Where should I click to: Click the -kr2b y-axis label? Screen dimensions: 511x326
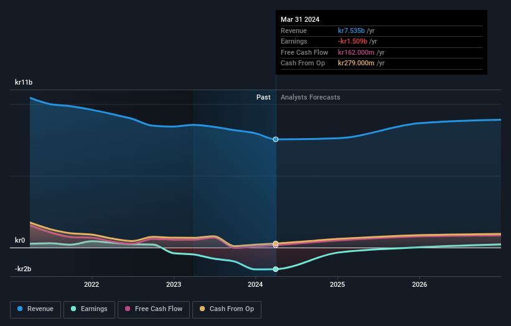click(x=23, y=269)
